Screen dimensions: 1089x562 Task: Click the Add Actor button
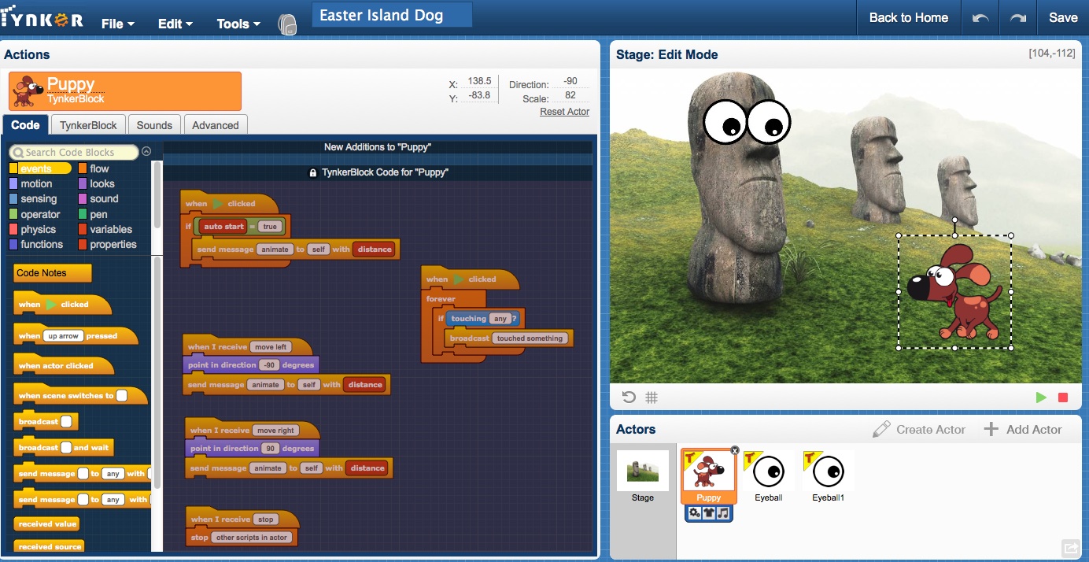coord(1023,429)
